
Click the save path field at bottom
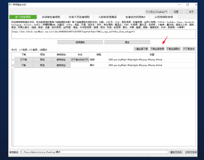(94, 152)
